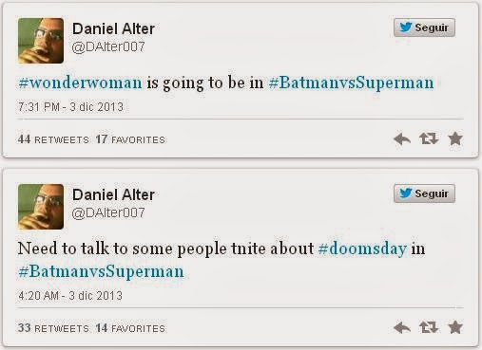Reply to the wonderwoman tweet
482x350 pixels.
[x=402, y=138]
